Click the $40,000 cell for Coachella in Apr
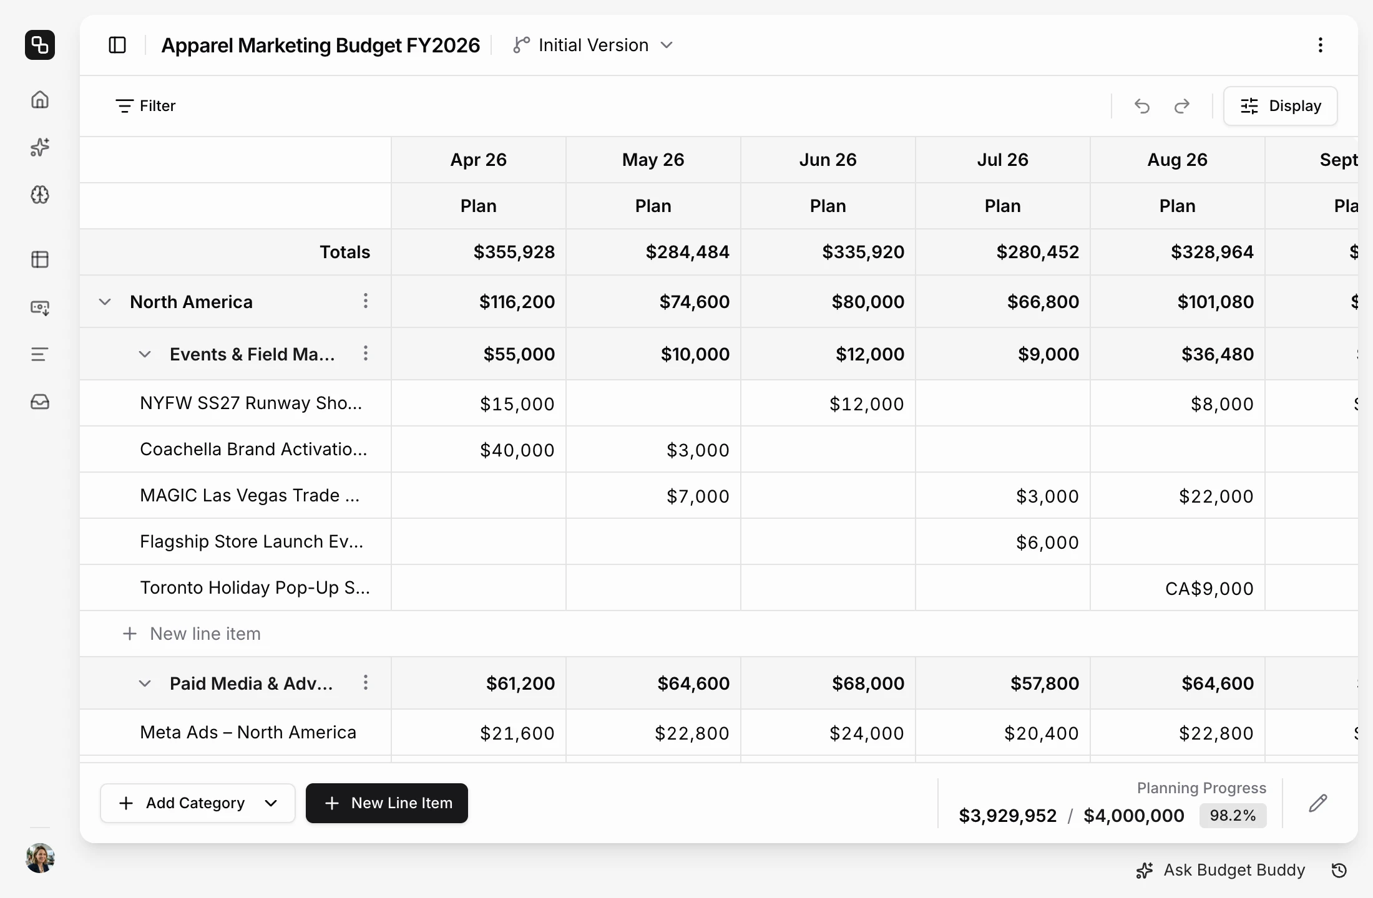 point(479,450)
